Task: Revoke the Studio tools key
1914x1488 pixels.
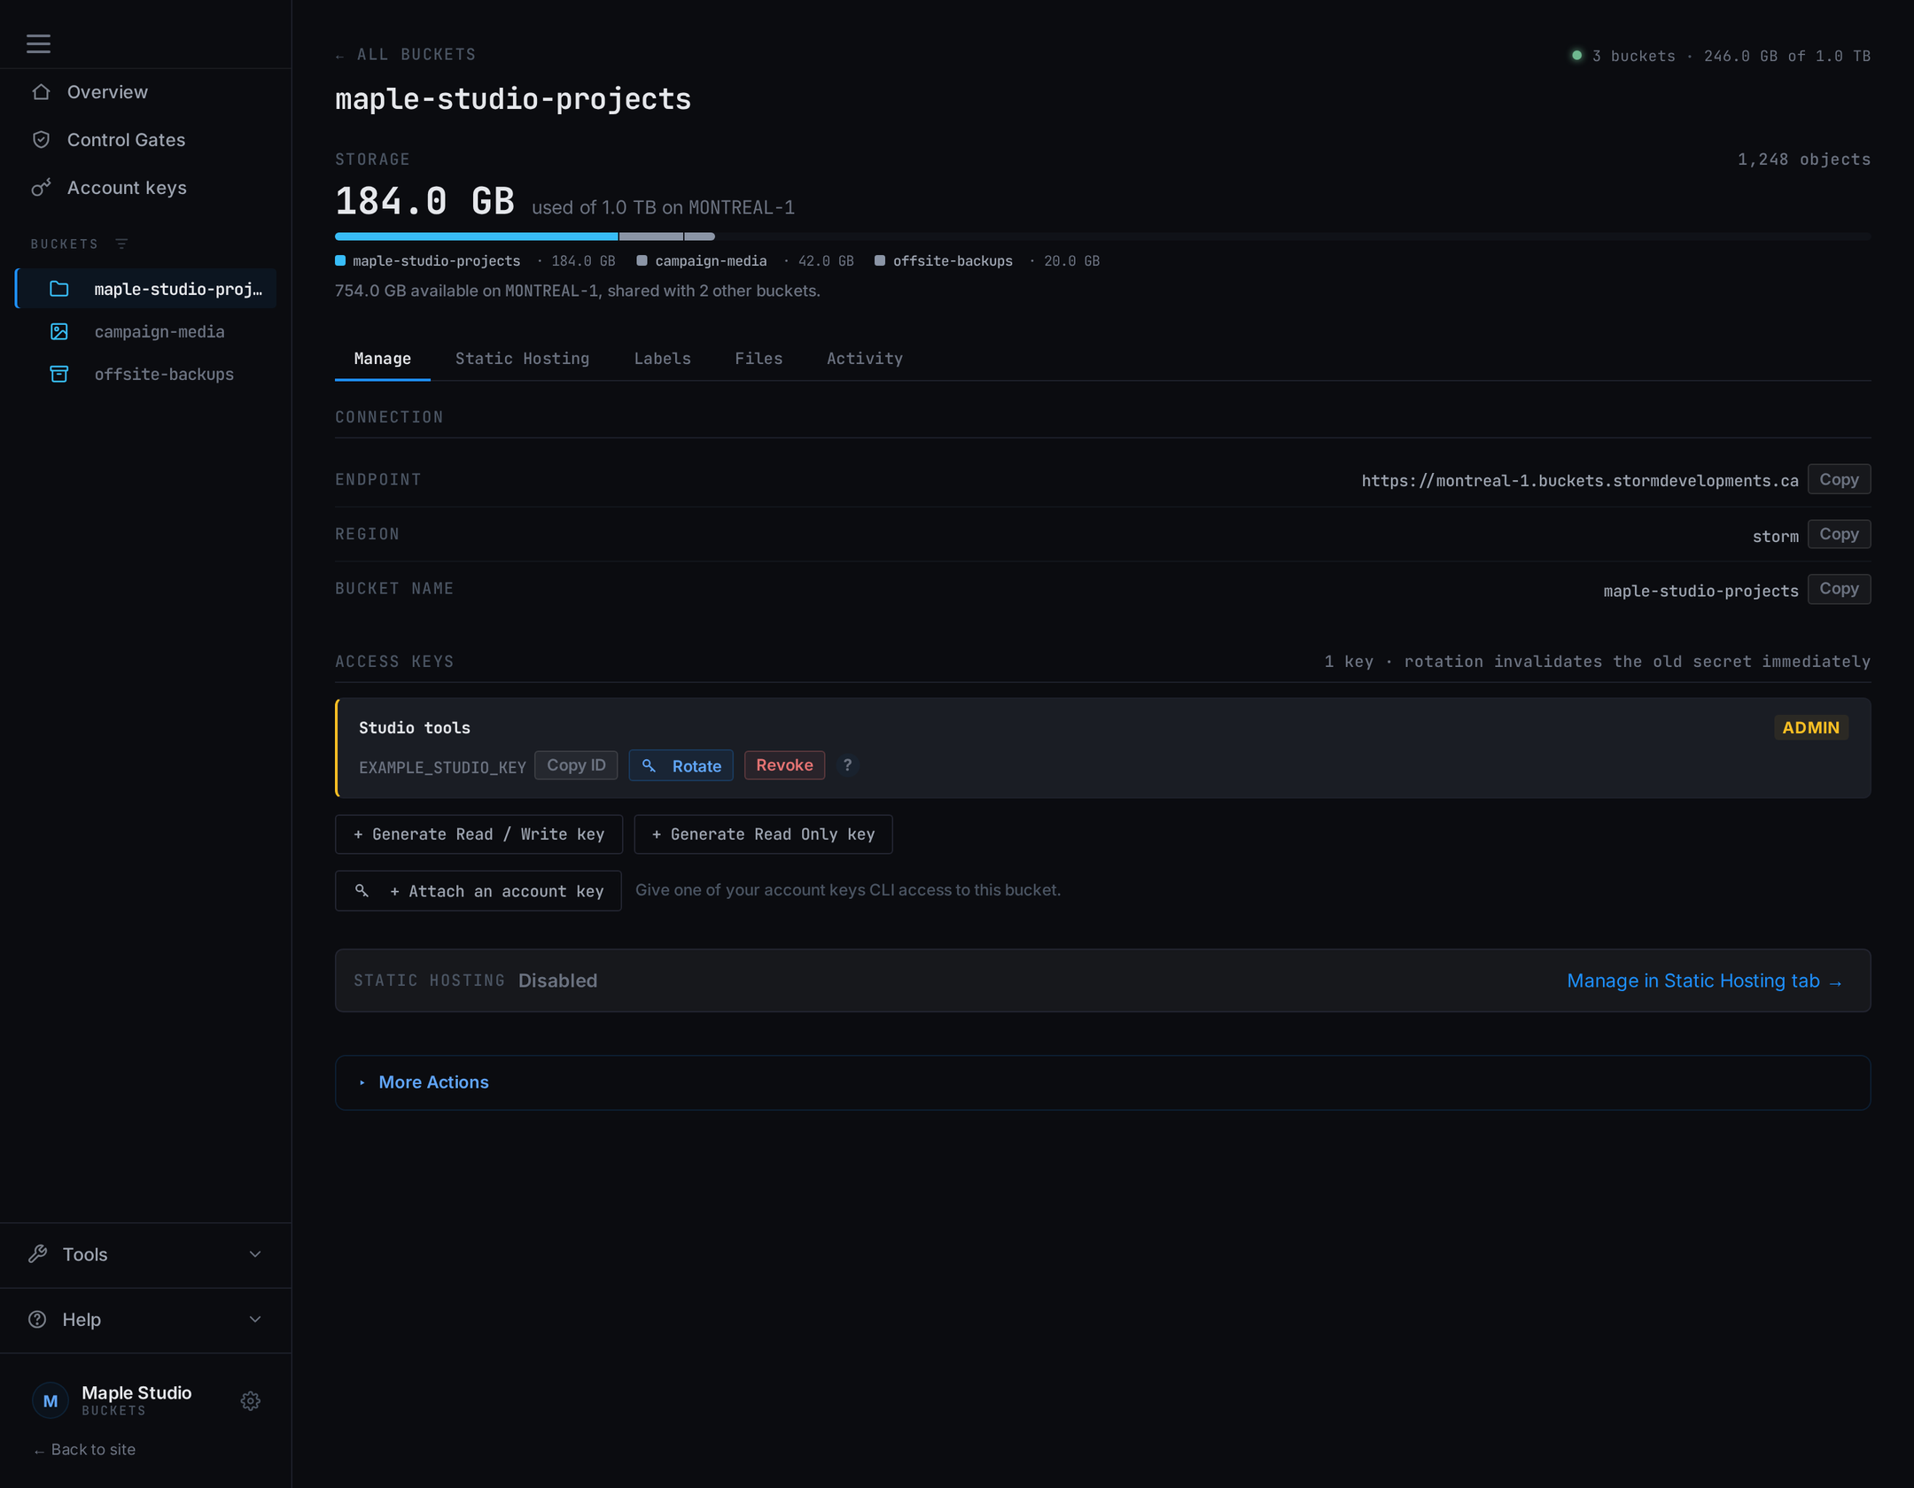Action: pos(784,765)
